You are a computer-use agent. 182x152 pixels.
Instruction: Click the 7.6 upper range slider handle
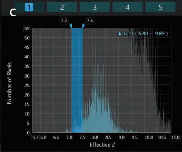point(83,26)
